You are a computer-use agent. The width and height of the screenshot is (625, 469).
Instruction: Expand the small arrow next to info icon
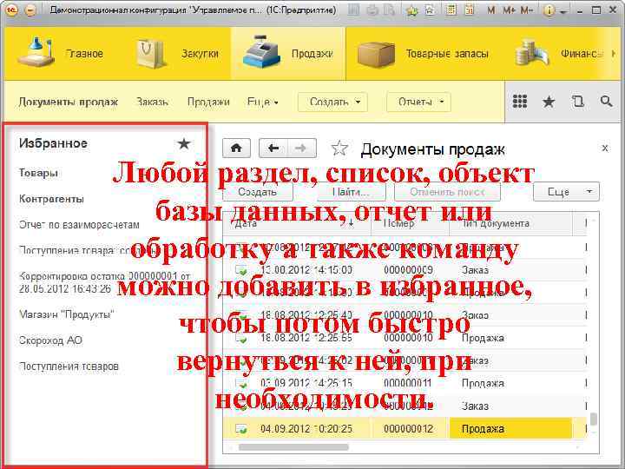point(562,12)
